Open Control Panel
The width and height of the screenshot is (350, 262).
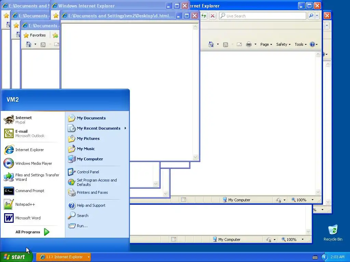tap(97, 172)
